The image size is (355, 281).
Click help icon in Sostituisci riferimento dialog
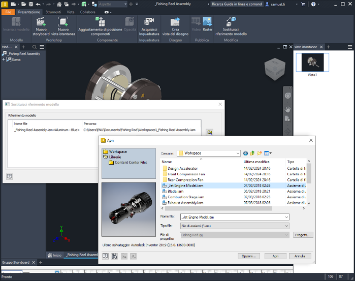[9, 176]
